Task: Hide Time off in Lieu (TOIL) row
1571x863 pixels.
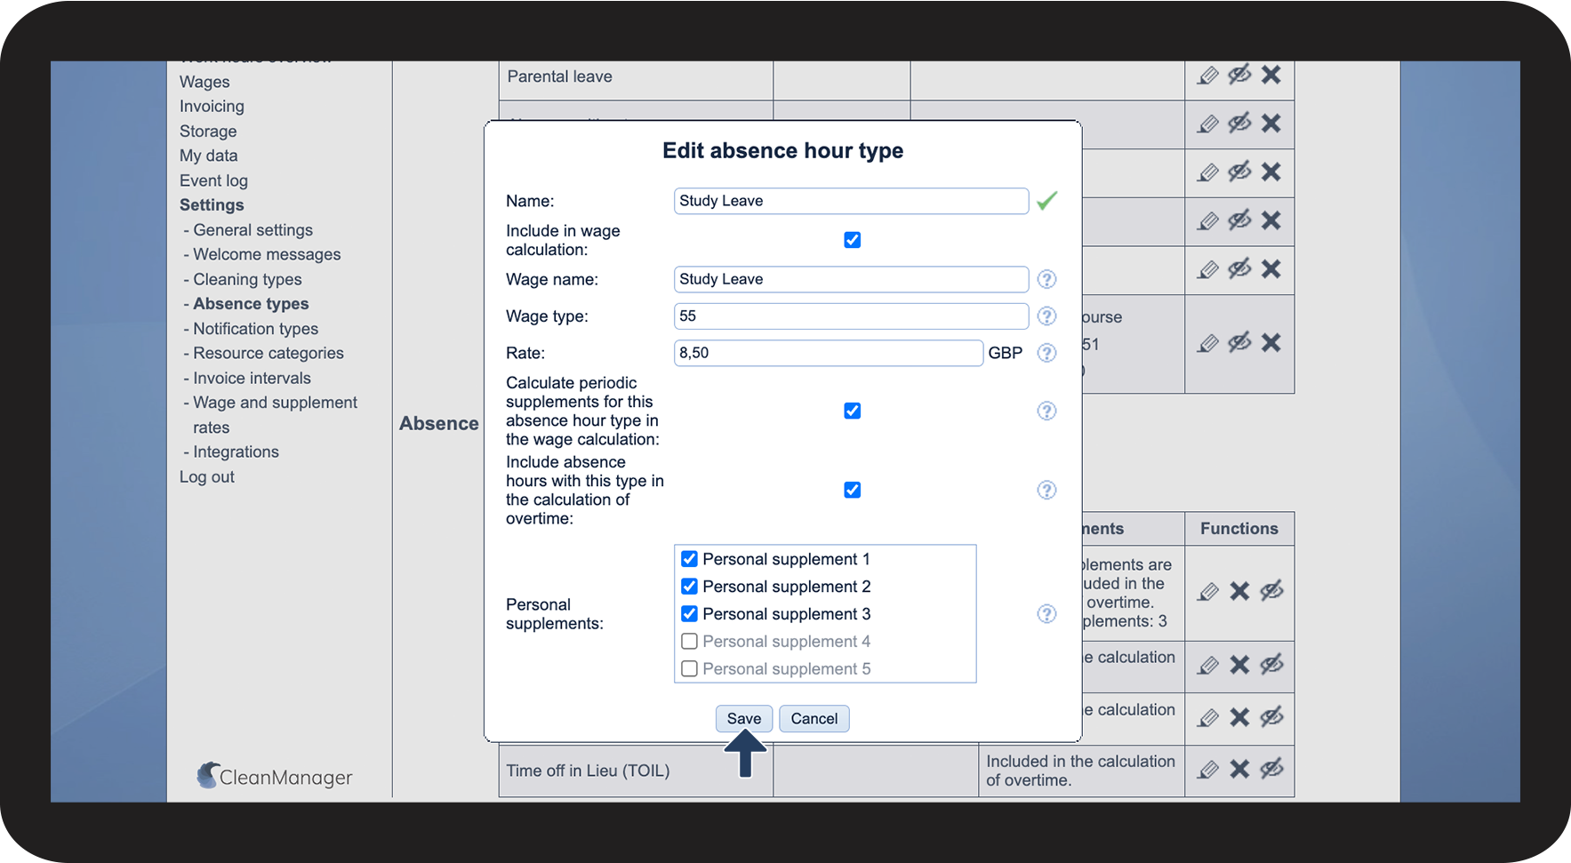Action: [x=1272, y=769]
